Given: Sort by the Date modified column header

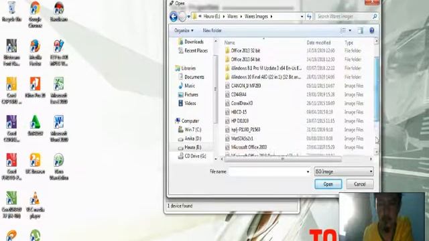Looking at the screenshot, I should (x=318, y=43).
